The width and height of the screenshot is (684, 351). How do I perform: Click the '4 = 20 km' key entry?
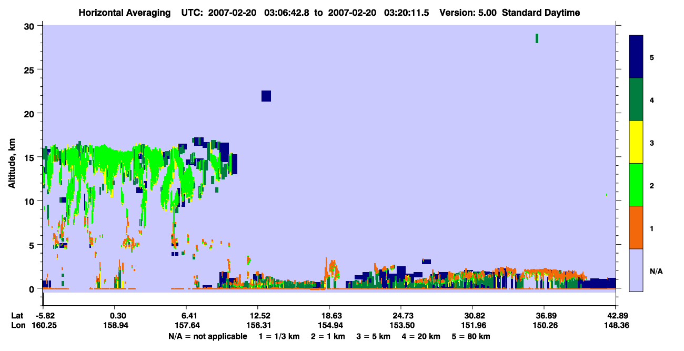pos(422,336)
